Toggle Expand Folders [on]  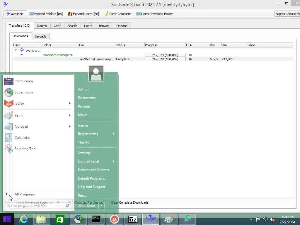point(46,14)
